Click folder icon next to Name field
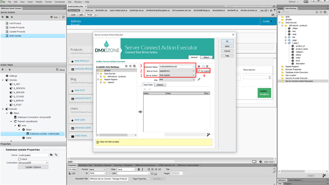 coord(51,155)
